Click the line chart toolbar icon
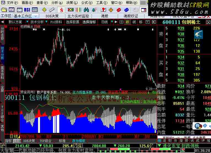 [x=12, y=10]
